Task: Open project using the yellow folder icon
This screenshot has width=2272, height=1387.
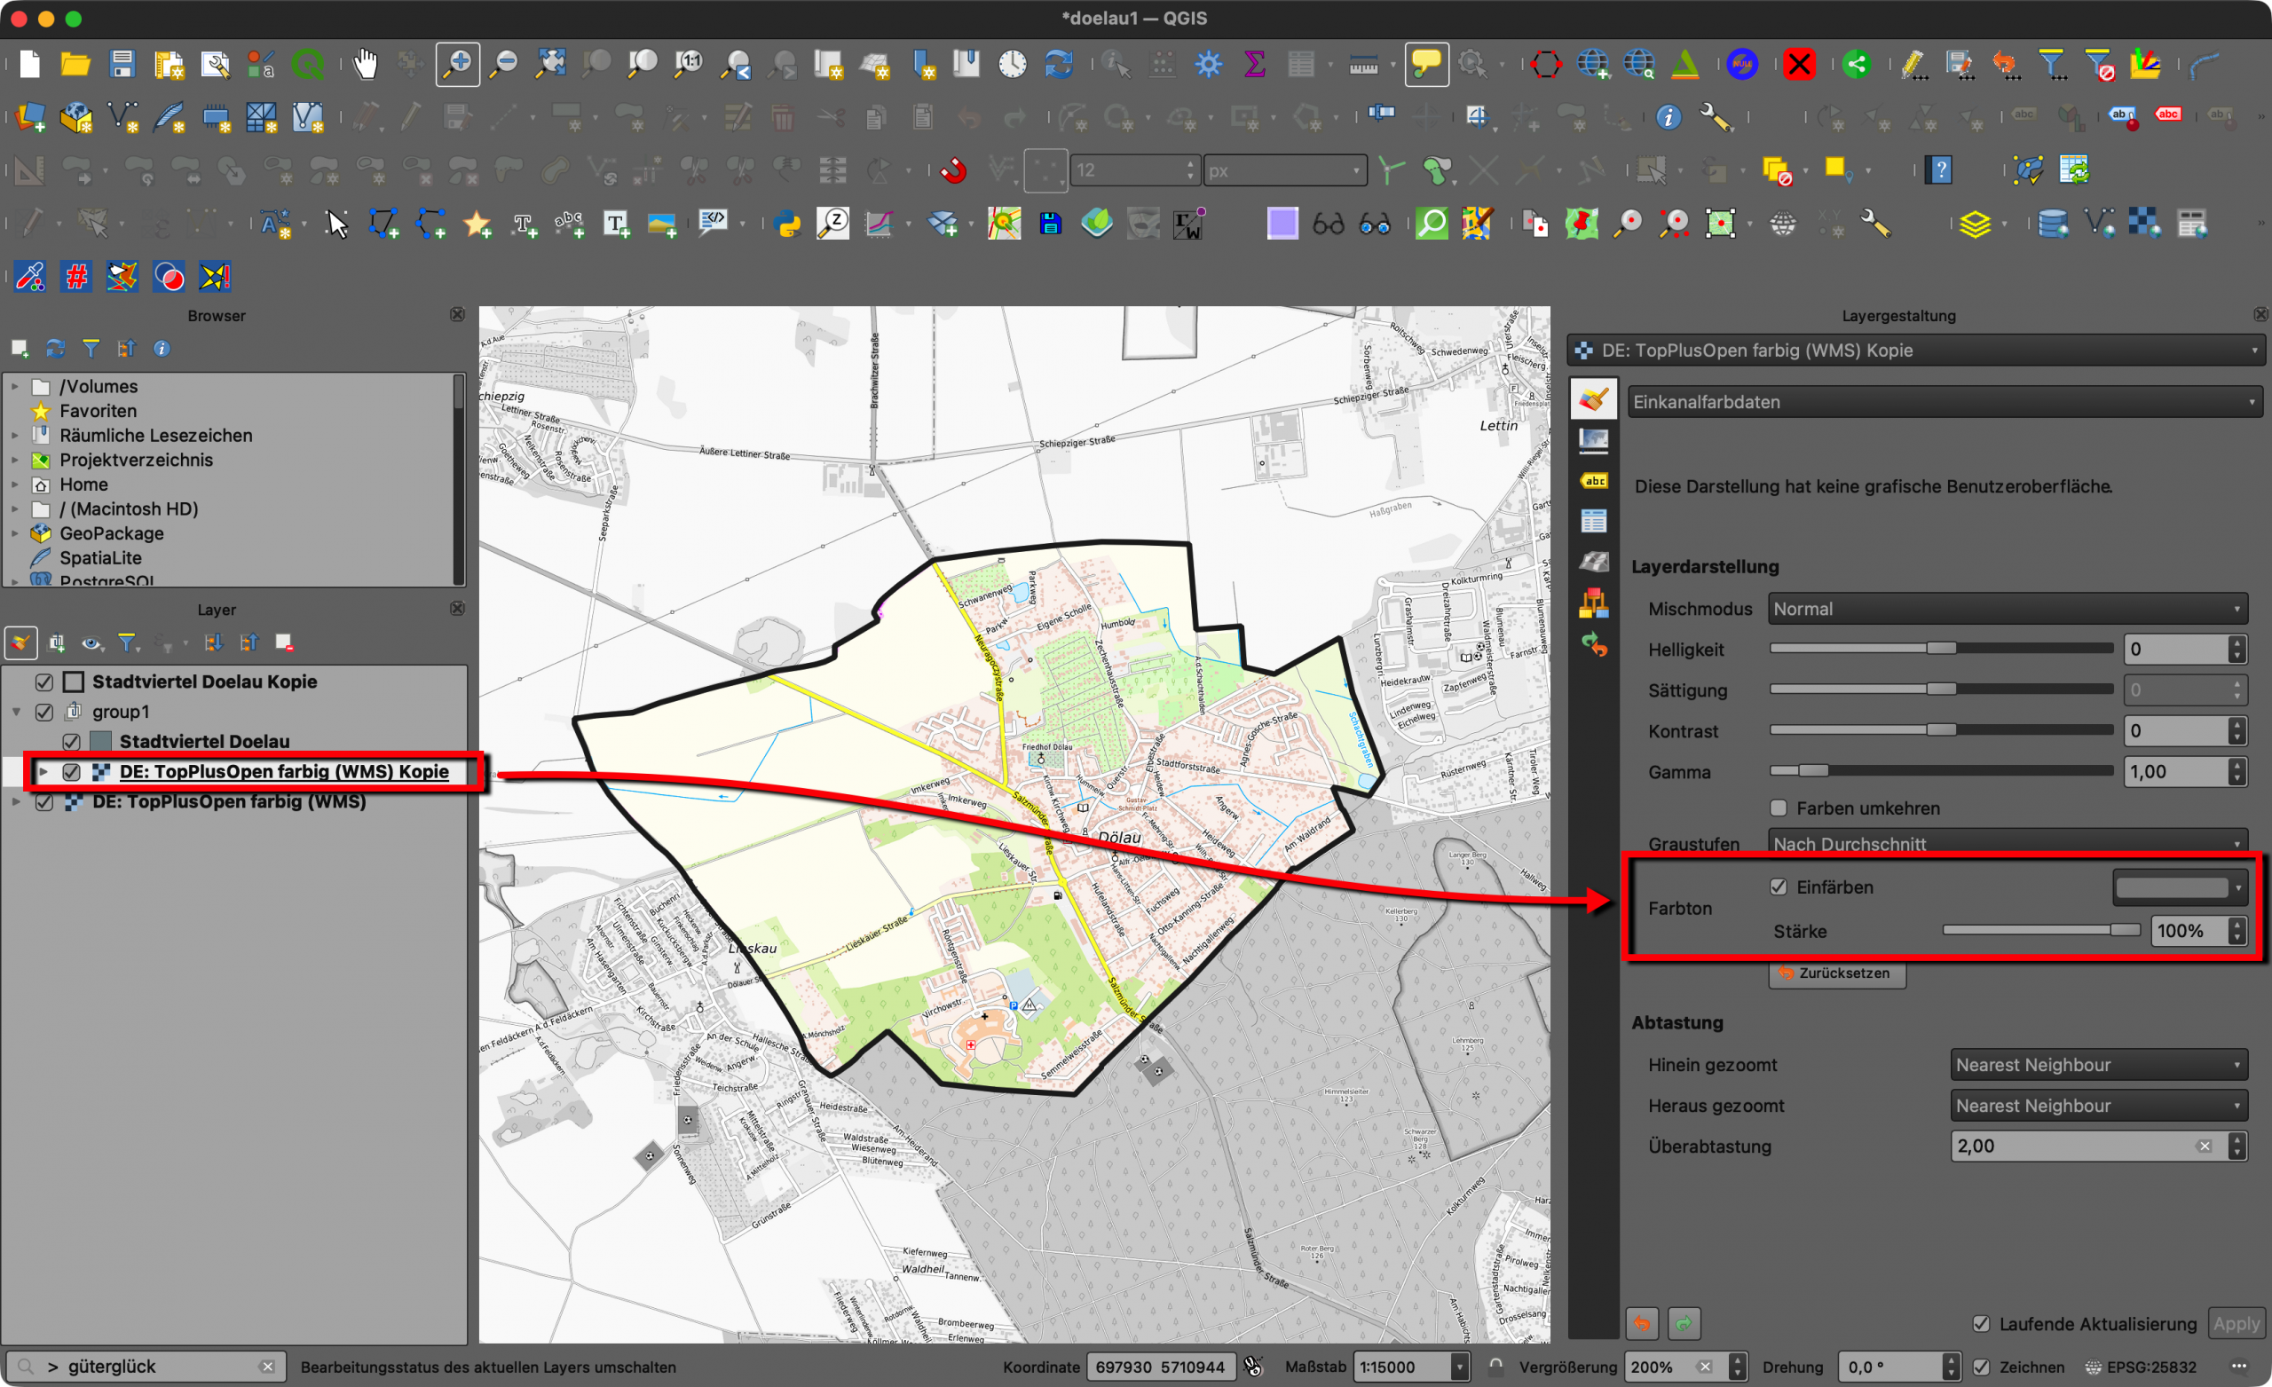Action: [75, 65]
